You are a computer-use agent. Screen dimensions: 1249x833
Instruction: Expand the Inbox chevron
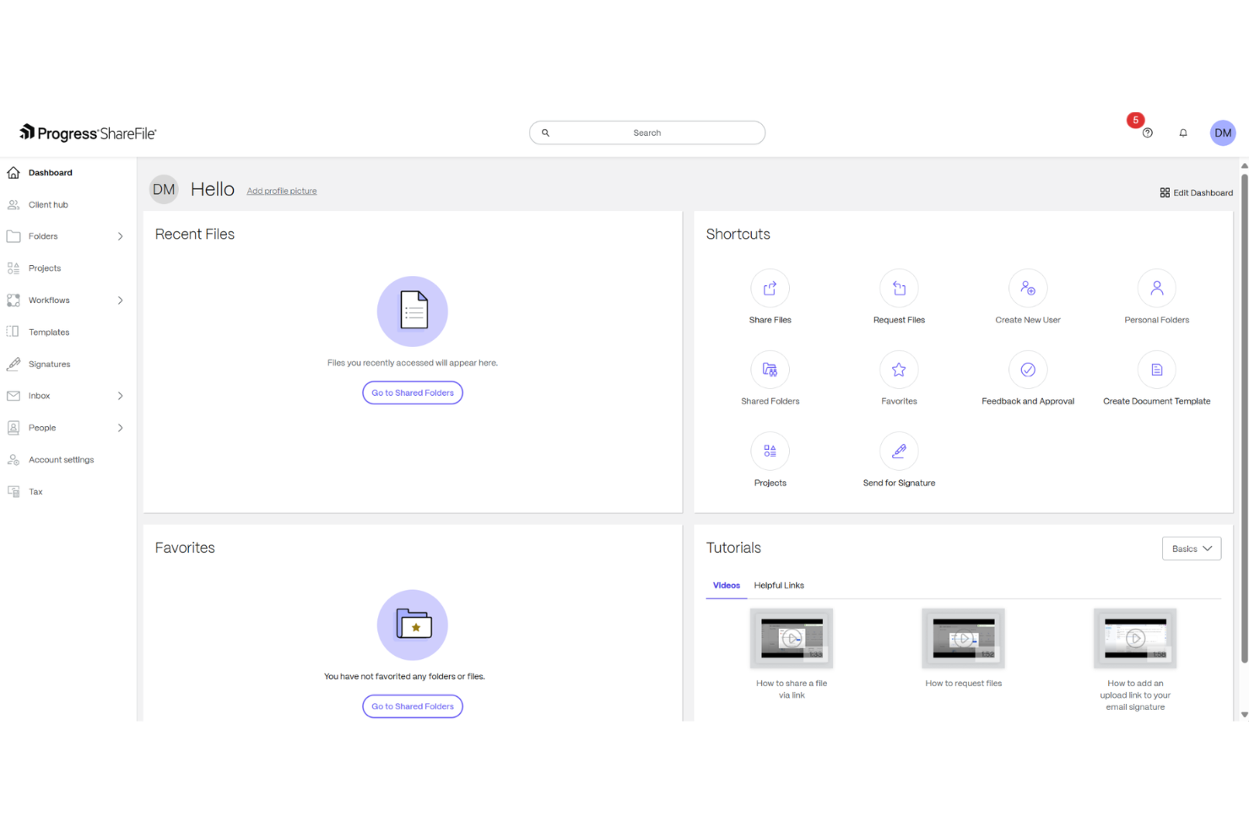tap(121, 396)
